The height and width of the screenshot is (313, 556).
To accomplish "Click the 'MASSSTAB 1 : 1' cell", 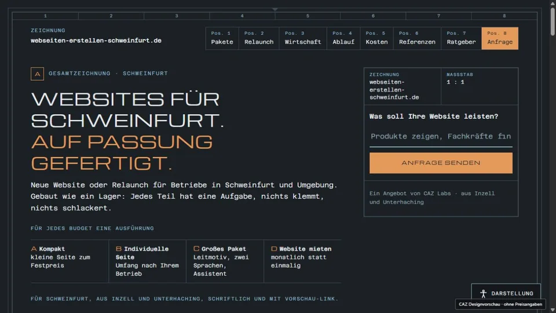I will click(x=480, y=86).
